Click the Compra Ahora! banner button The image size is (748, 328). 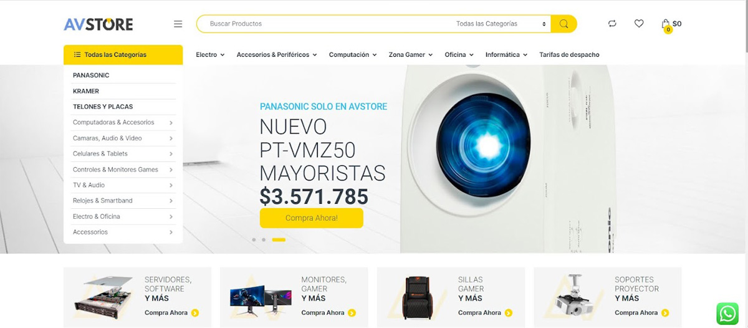click(x=311, y=218)
